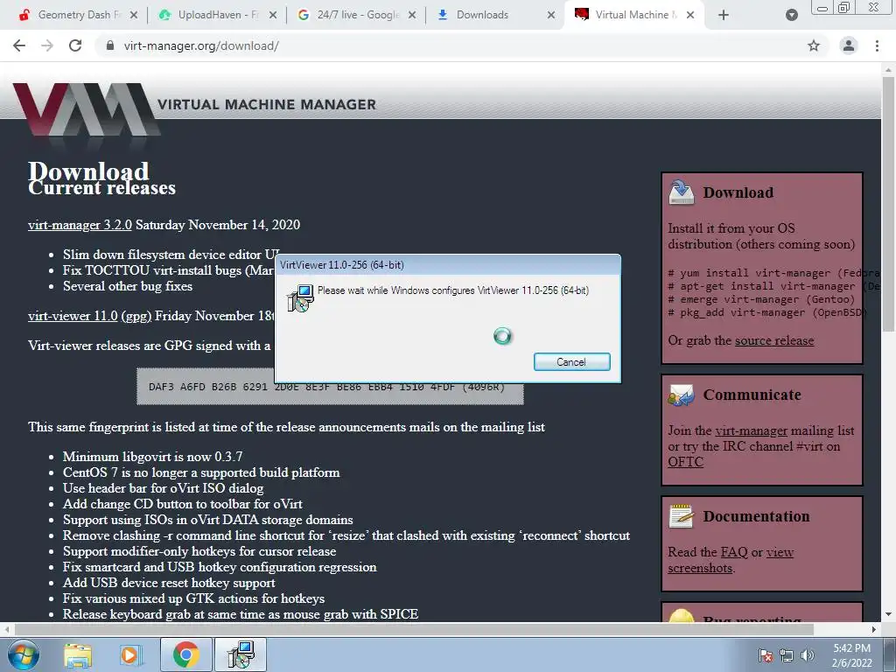This screenshot has width=896, height=672.
Task: Click the Download box icon in sidebar
Action: [x=681, y=192]
